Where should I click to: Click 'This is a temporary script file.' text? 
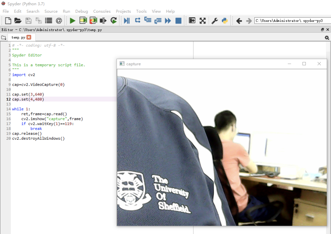[x=48, y=65]
